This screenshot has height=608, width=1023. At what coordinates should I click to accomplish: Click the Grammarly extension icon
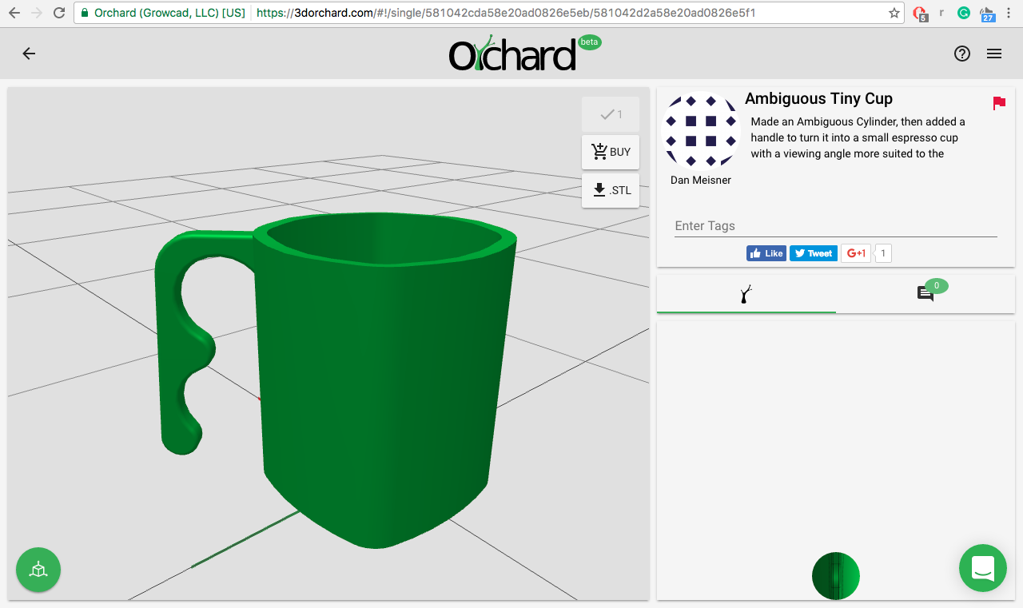964,13
